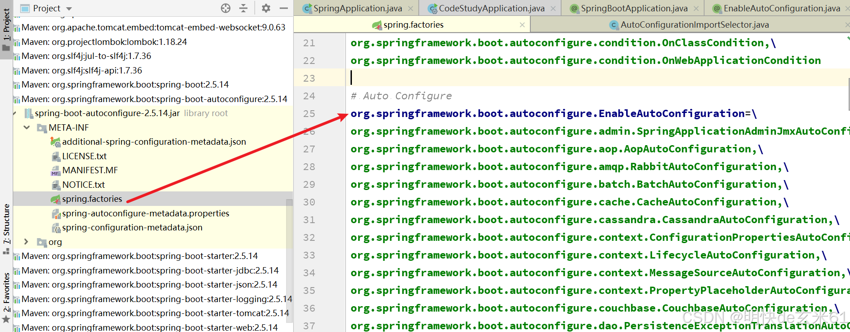Select spring-configuration-metadata.json file

click(132, 228)
